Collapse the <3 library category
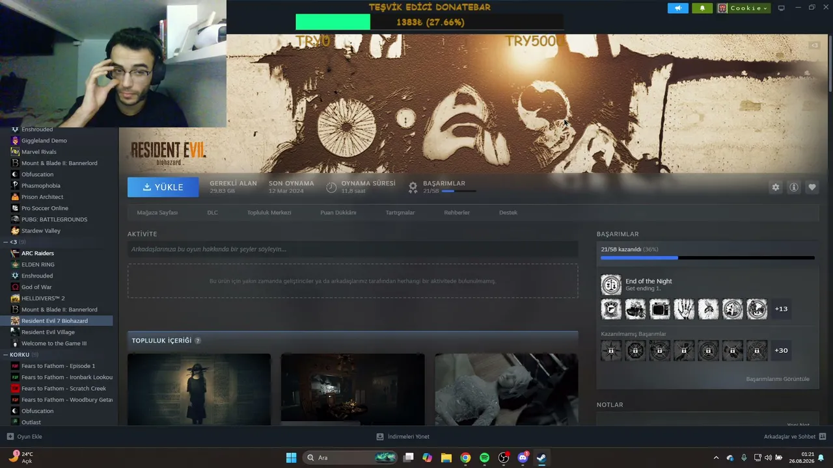 tap(5, 242)
